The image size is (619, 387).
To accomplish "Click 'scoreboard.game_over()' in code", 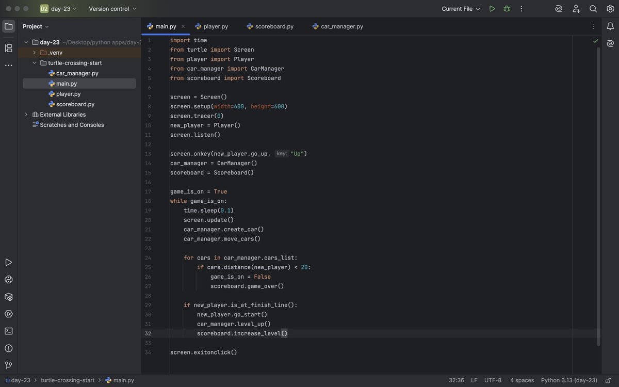I will pos(247,286).
